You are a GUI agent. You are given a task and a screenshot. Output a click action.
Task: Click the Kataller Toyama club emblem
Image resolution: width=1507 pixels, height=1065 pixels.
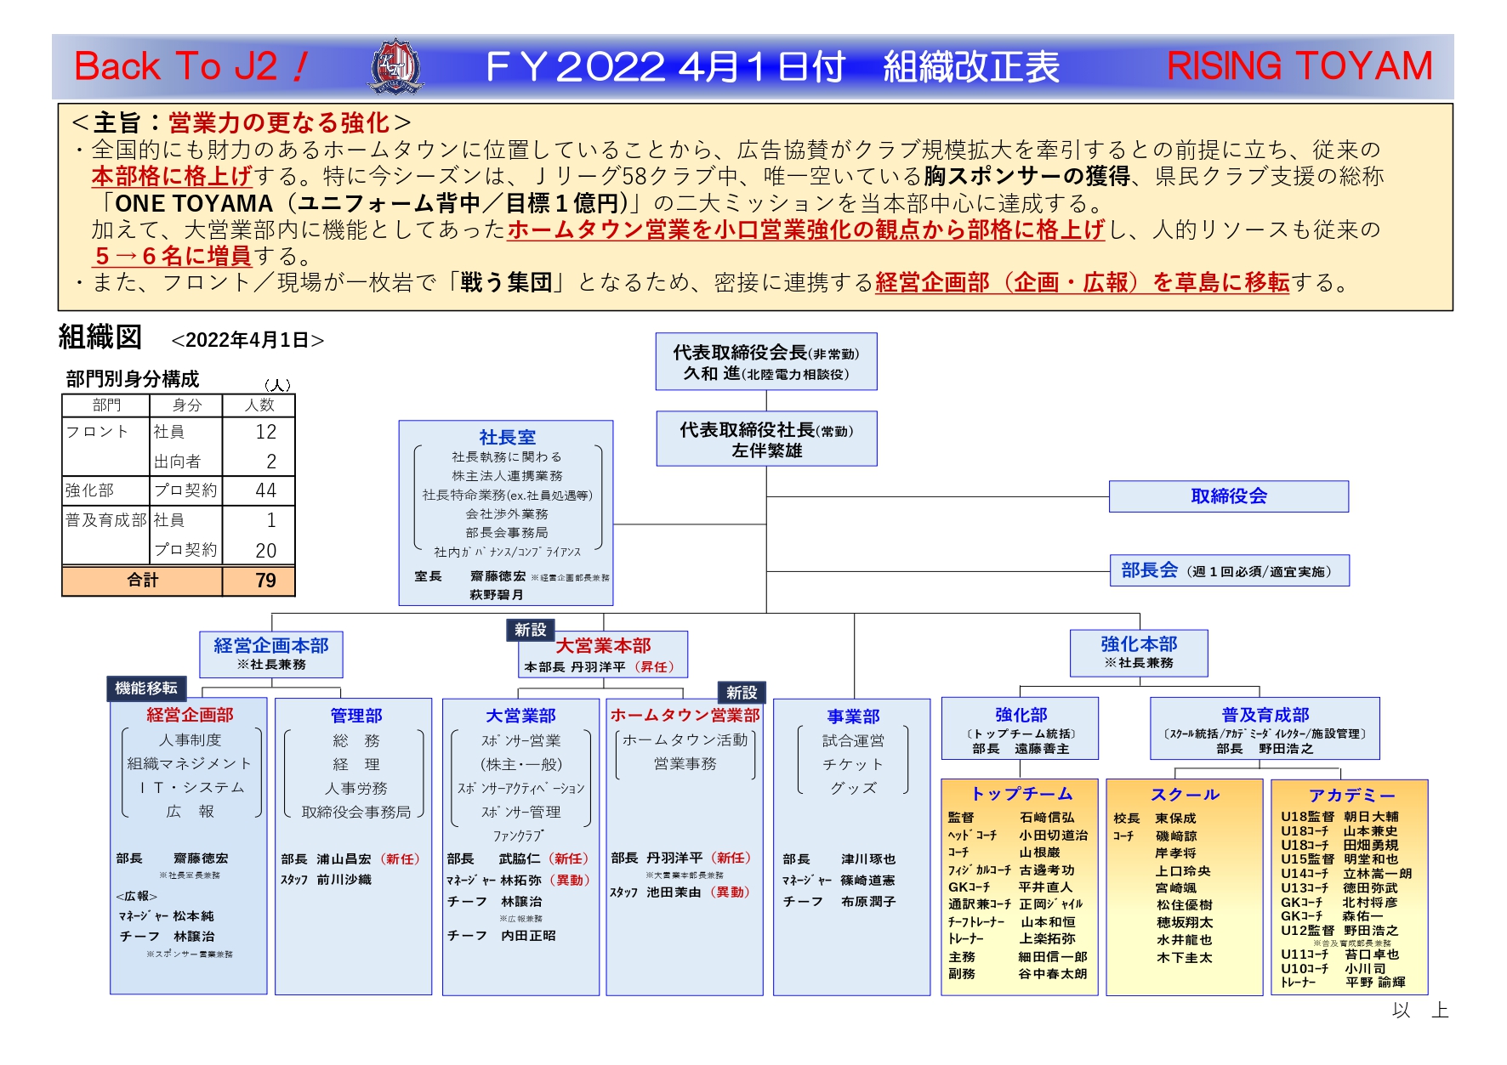395,66
